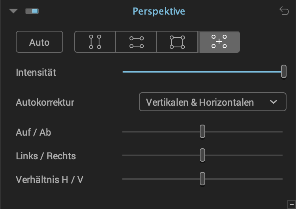The image size is (296, 209).
Task: Select the 8-point perspective tool
Action: [x=219, y=42]
